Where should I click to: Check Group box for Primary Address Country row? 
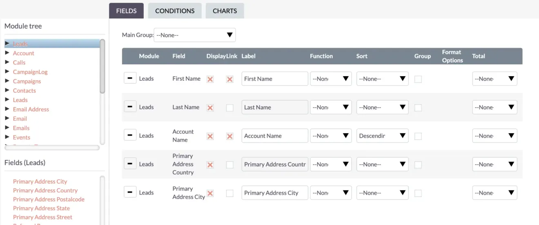click(418, 165)
